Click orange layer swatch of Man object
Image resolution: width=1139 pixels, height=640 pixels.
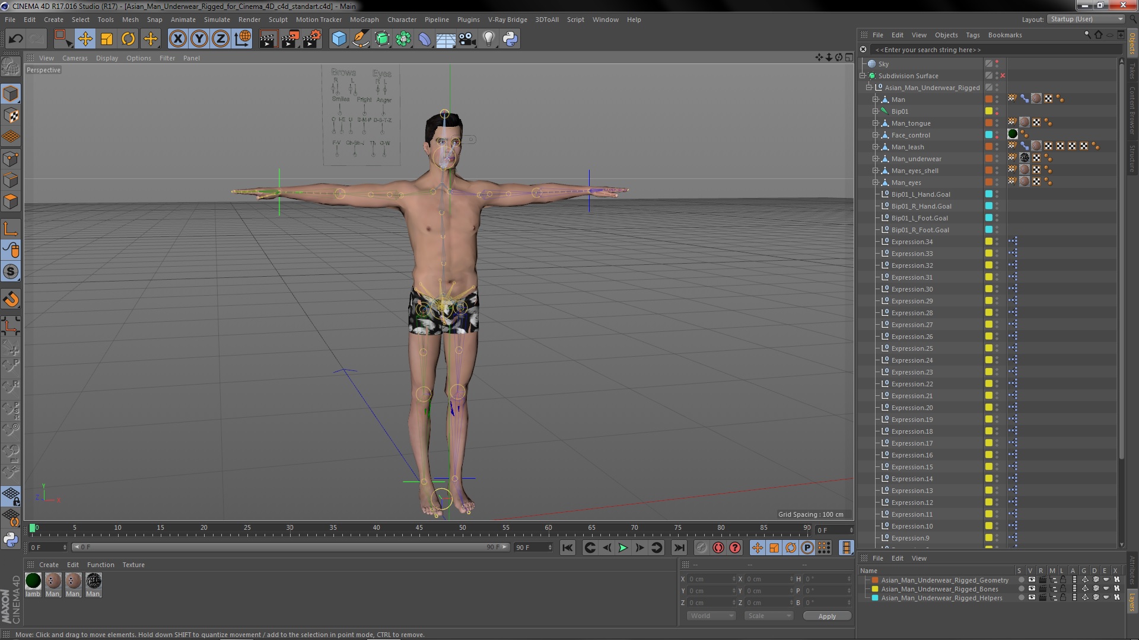coord(989,100)
